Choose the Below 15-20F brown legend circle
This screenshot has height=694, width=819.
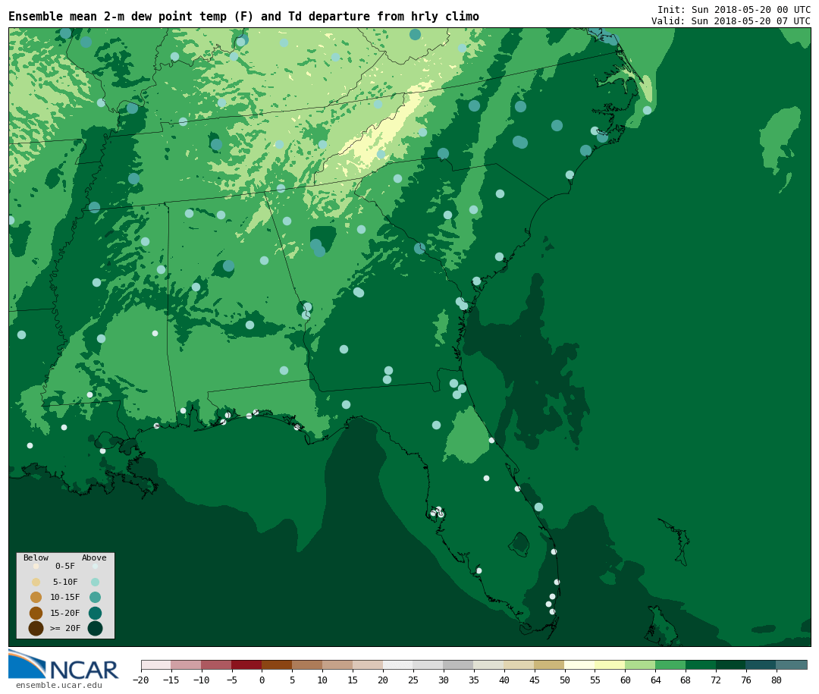[36, 613]
